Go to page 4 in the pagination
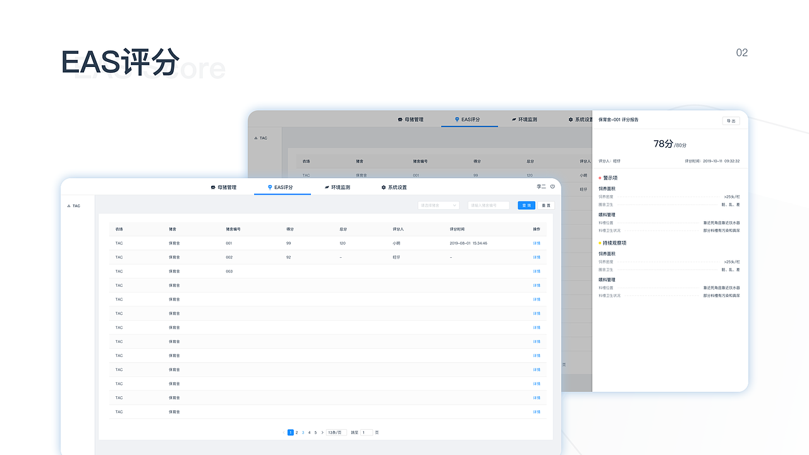Screen dimensions: 809x455 (310, 432)
